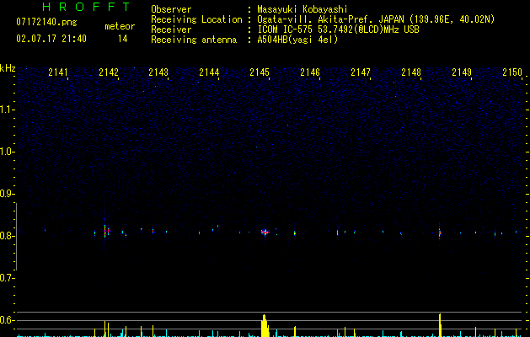The width and height of the screenshot is (530, 337).
Task: Click the 0.8 frequency axis label
Action: pos(8,236)
